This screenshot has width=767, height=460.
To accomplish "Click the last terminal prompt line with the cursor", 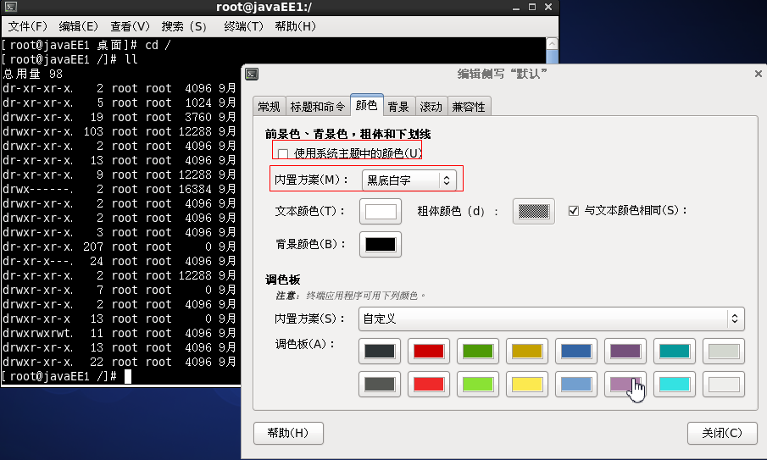I will tap(66, 376).
